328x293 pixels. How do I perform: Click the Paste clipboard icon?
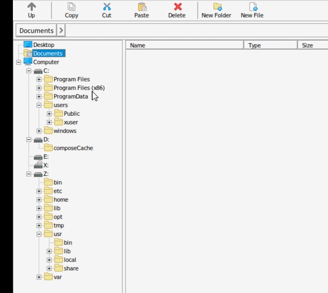pyautogui.click(x=142, y=7)
